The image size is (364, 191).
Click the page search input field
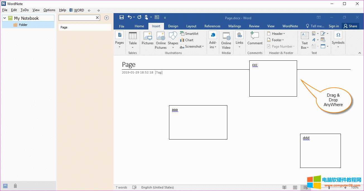(x=77, y=18)
